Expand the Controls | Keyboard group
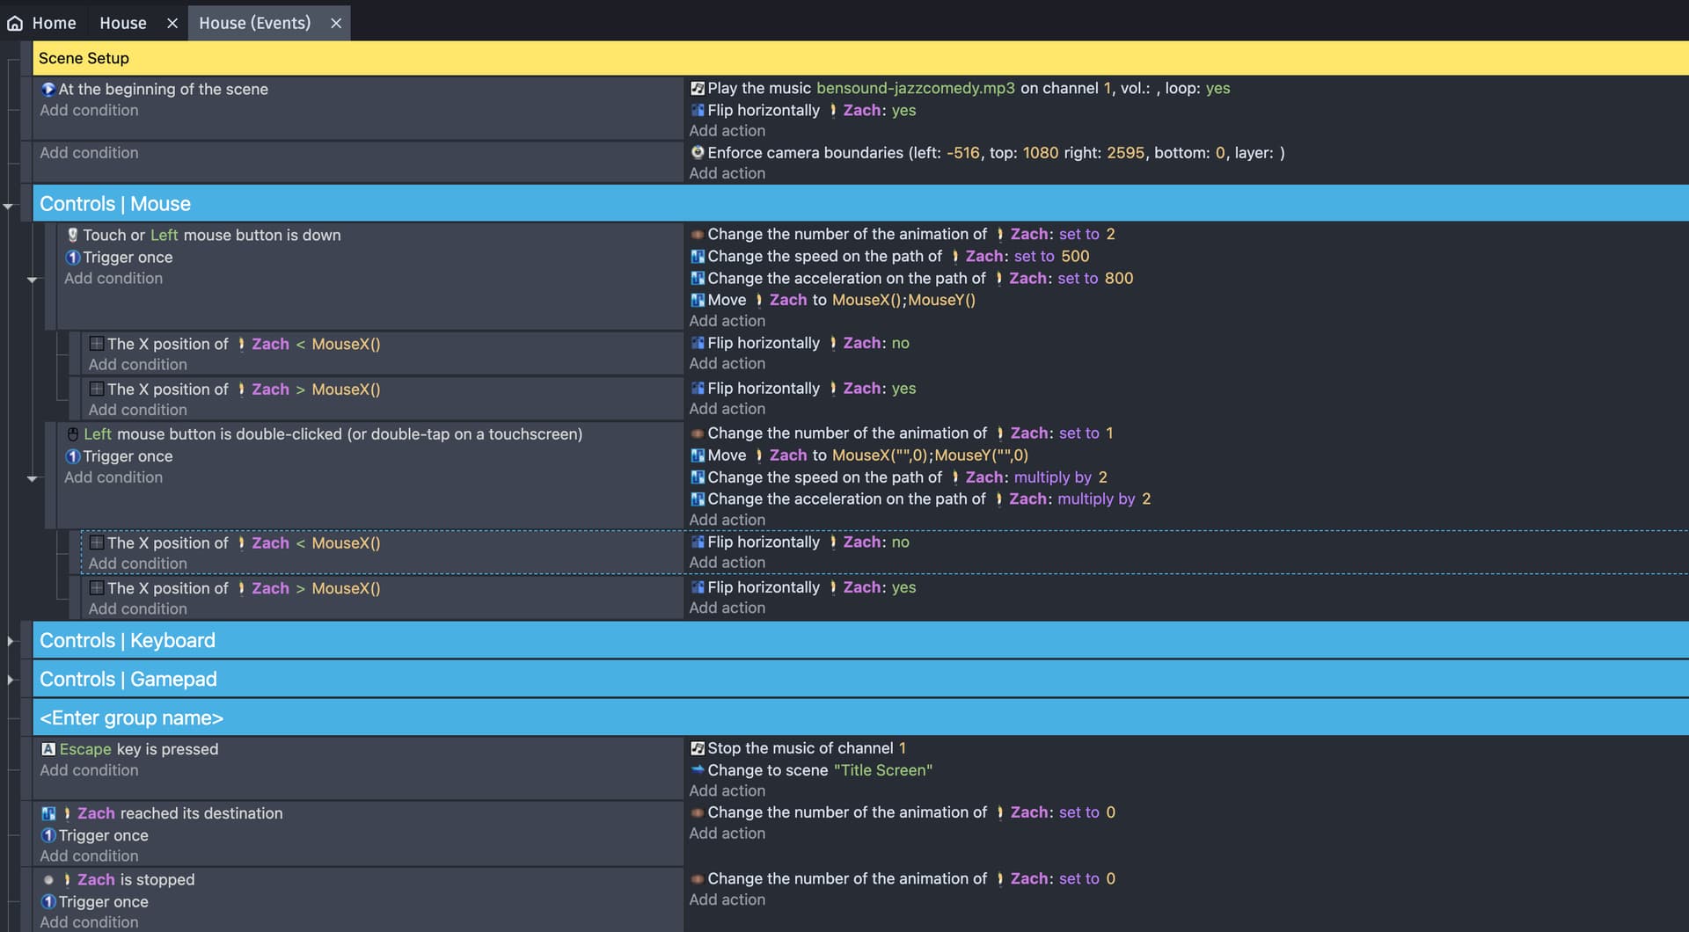 point(10,641)
